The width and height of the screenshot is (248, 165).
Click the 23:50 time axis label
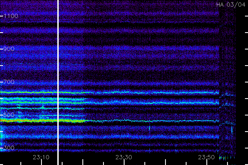point(206,157)
